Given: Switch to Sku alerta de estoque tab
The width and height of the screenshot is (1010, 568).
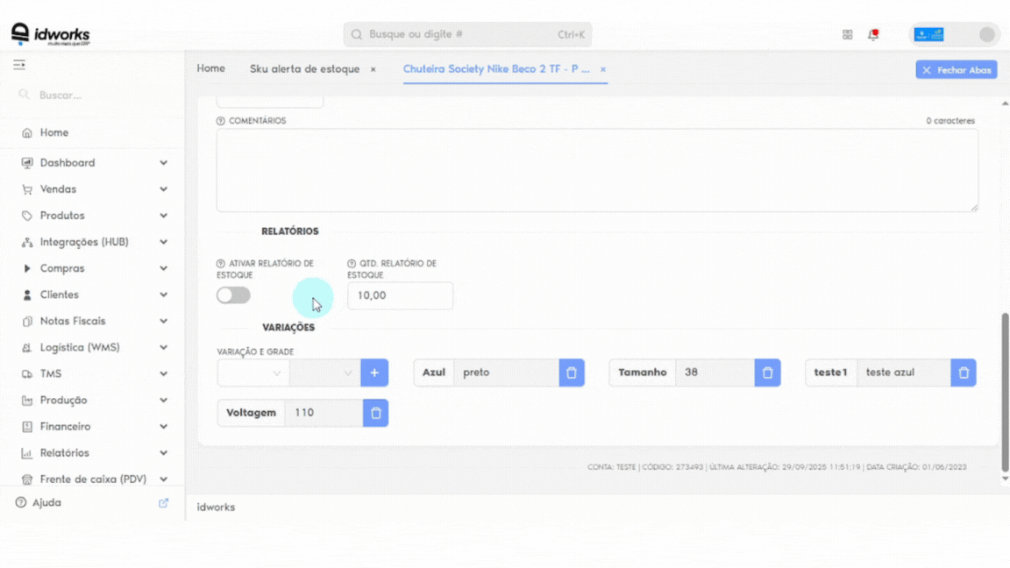Looking at the screenshot, I should [305, 69].
